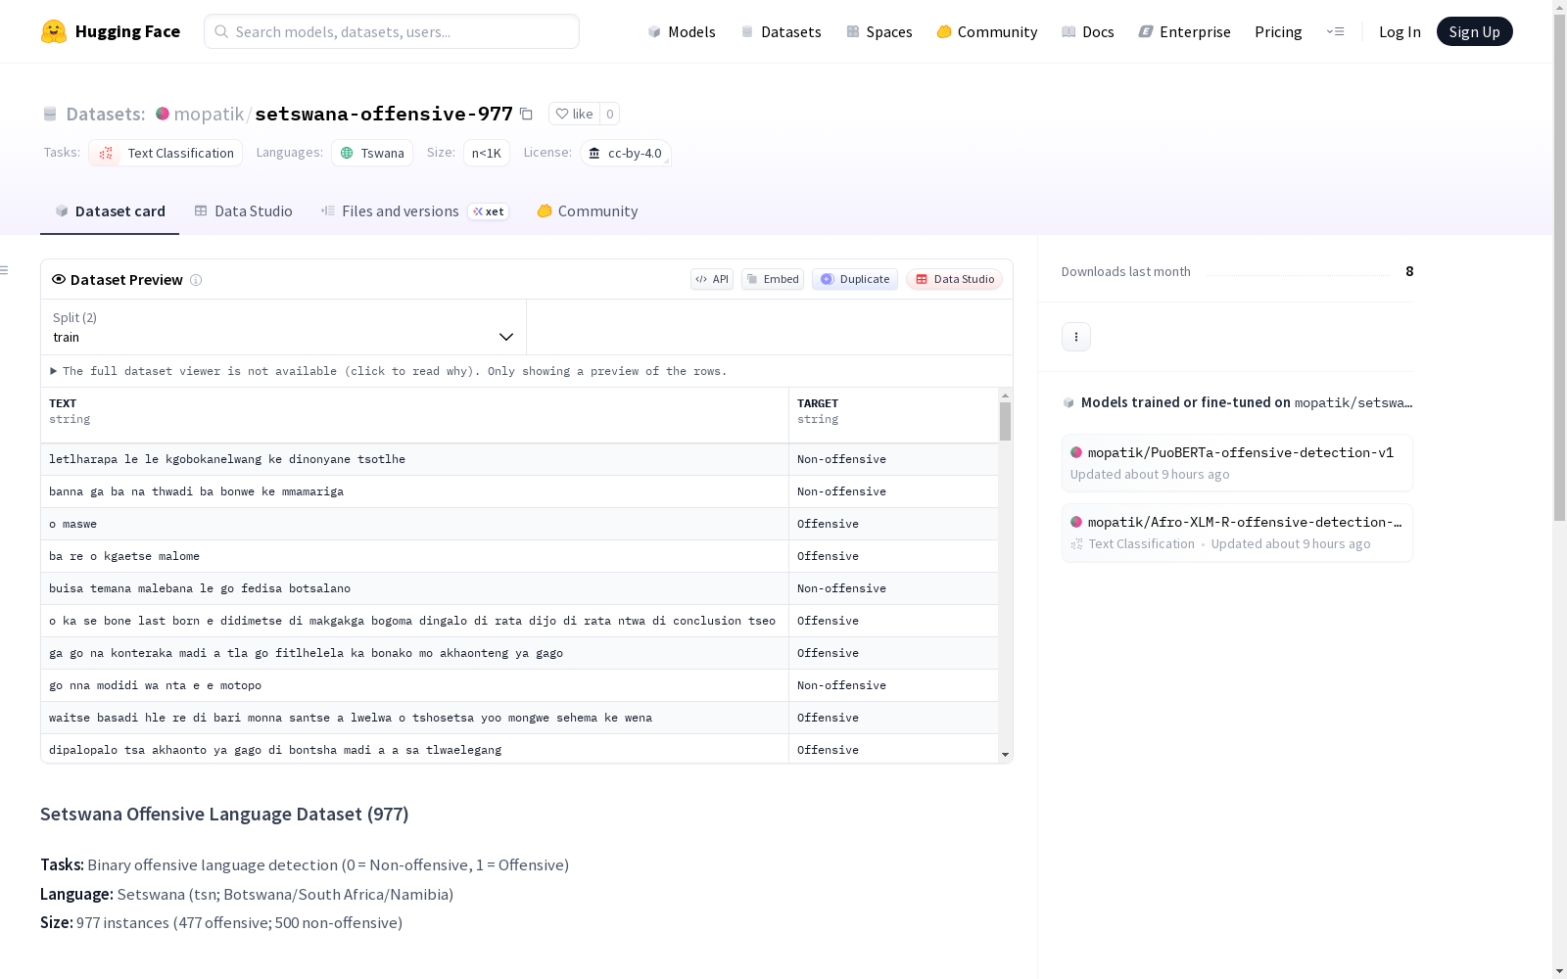
Task: Expand the Split train dropdown
Action: [284, 327]
